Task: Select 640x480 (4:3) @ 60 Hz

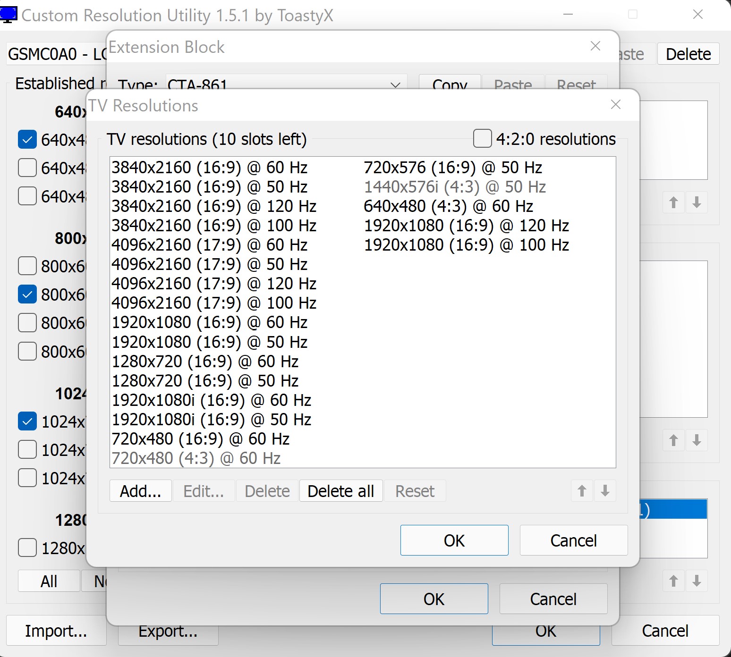Action: (449, 206)
